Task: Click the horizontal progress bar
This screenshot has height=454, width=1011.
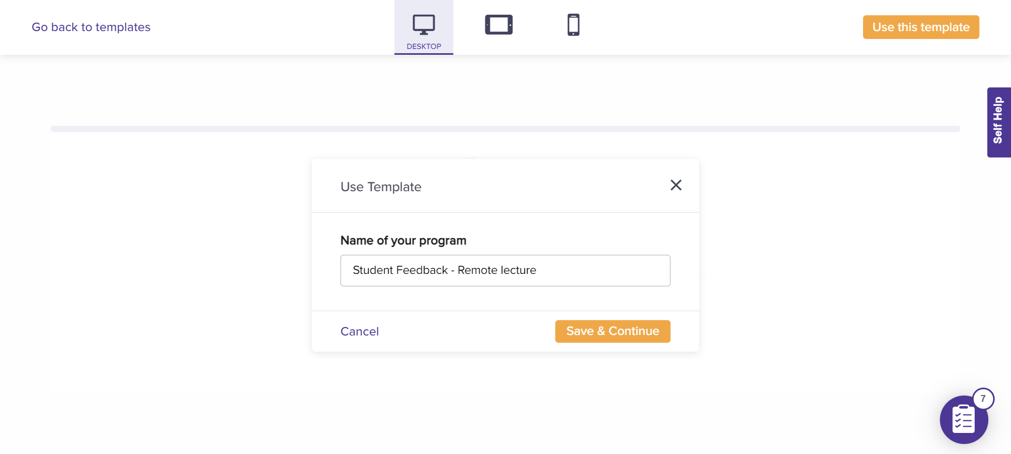Action: [x=505, y=129]
